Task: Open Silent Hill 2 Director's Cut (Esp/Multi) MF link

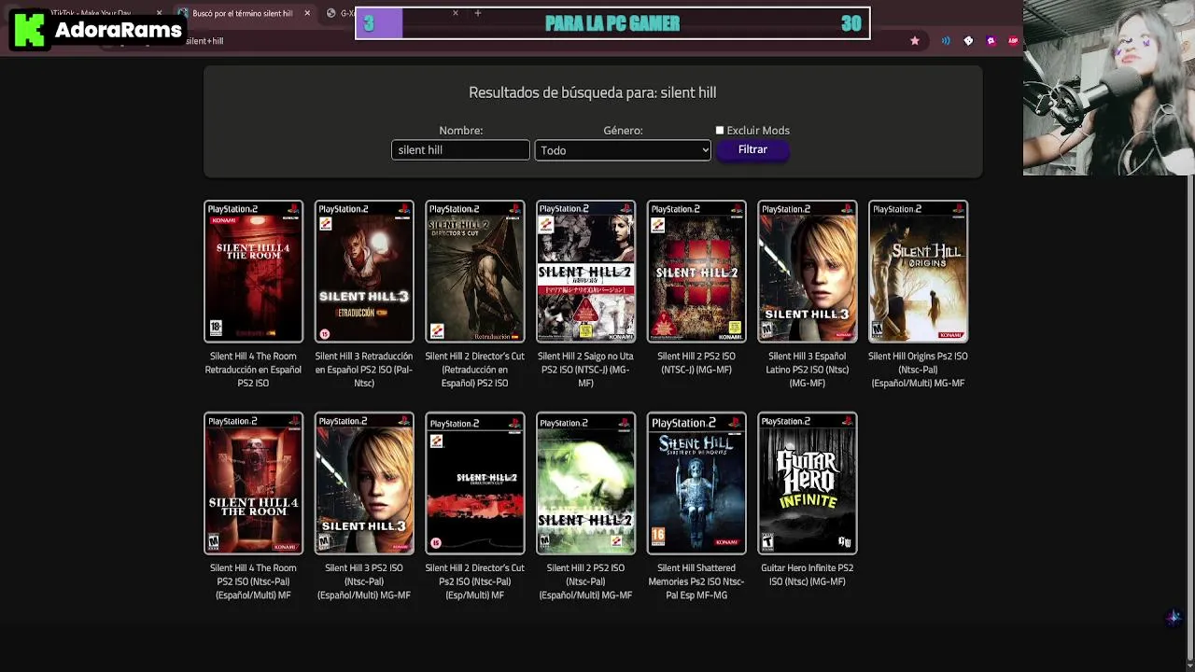Action: click(474, 581)
